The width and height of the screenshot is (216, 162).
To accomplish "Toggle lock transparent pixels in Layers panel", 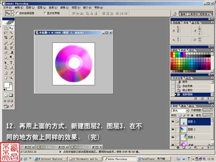I will [180, 115].
